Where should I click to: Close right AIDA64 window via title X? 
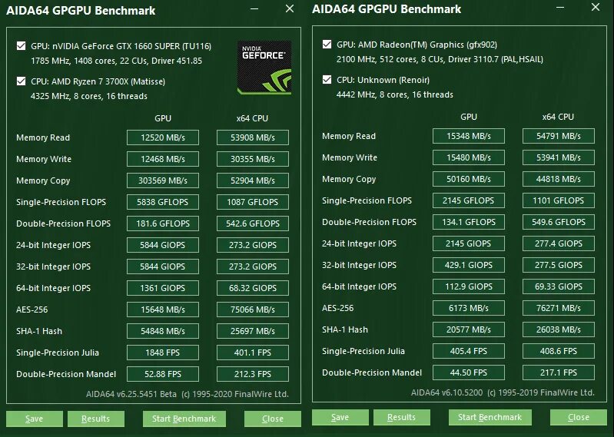click(596, 7)
